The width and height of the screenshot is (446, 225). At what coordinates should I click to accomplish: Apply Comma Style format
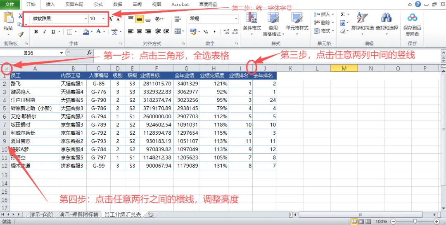[214, 32]
